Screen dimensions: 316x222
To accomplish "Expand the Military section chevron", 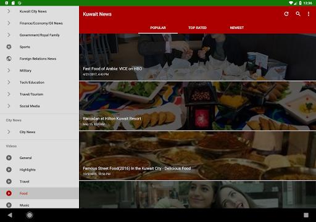I will tap(9, 70).
